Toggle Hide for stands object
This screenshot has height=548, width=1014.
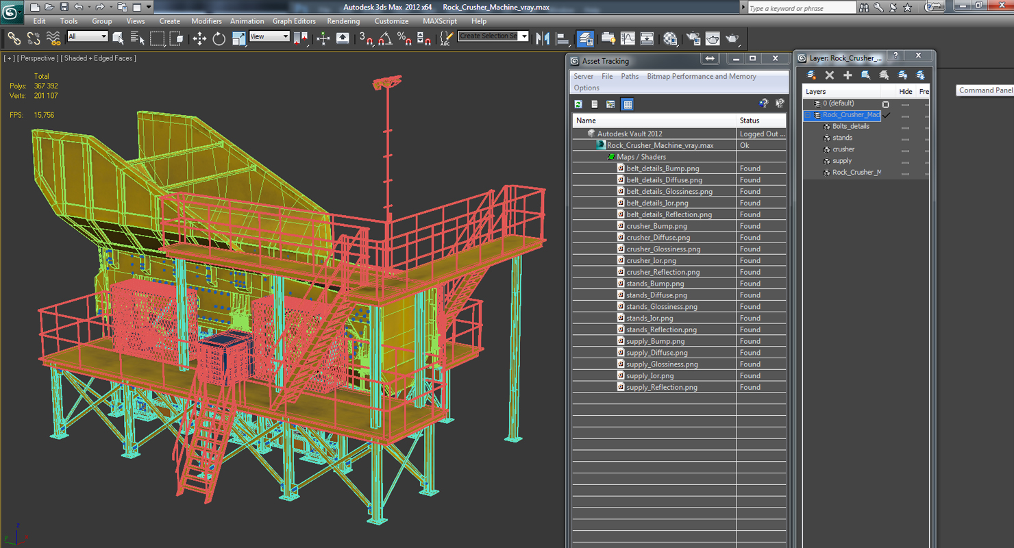905,138
